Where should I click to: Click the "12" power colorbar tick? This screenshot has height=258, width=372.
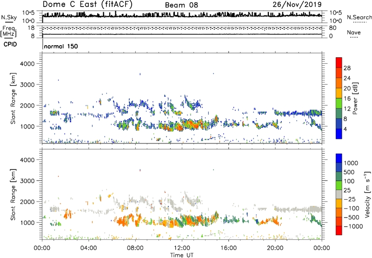347,109
